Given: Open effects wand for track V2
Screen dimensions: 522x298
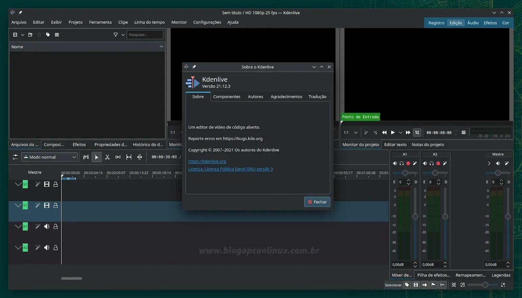Looking at the screenshot, I should pyautogui.click(x=38, y=184).
